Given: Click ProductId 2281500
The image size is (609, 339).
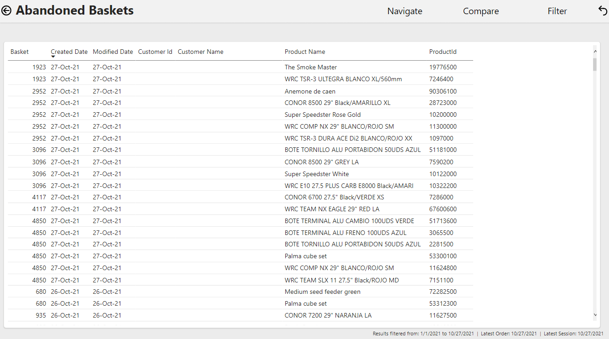Looking at the screenshot, I should coord(441,244).
